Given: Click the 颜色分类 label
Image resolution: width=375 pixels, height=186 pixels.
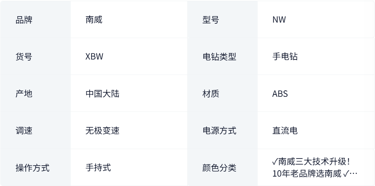Looking at the screenshot, I should click(x=219, y=168).
